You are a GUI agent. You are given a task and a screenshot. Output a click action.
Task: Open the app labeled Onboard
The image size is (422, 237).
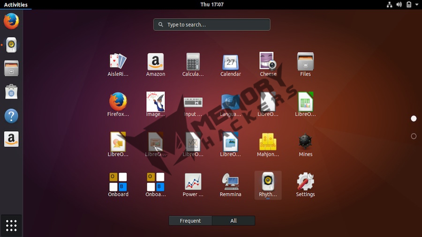click(x=118, y=185)
